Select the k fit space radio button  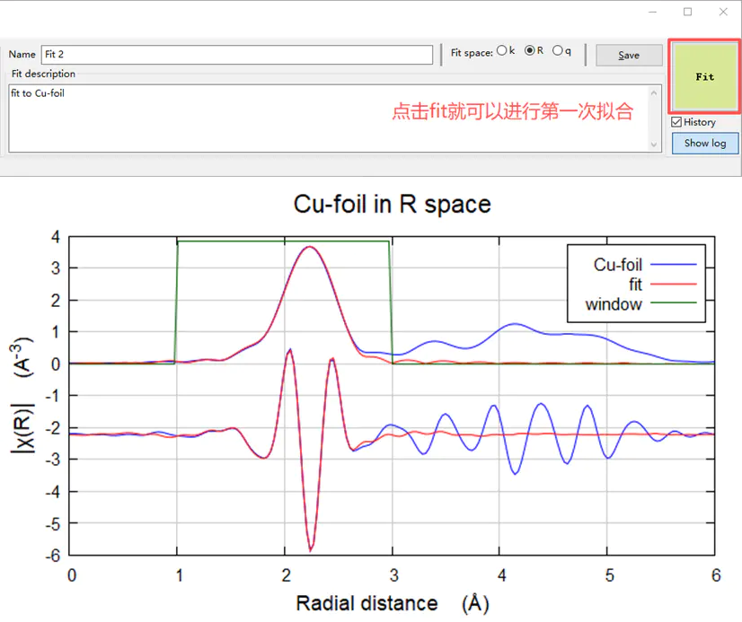pos(501,50)
